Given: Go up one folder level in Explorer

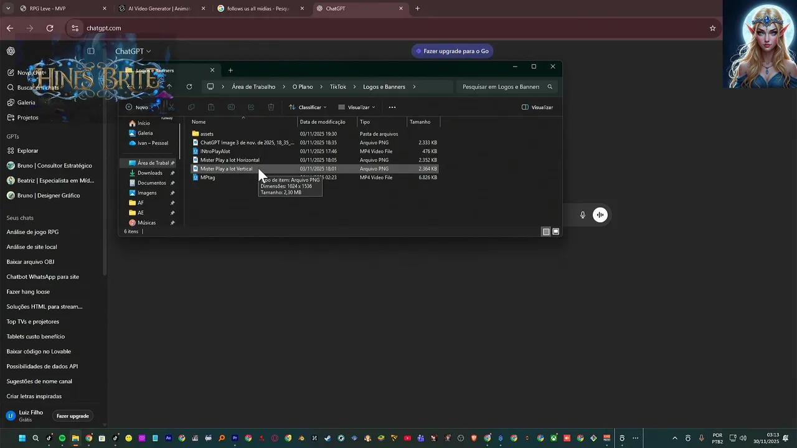Looking at the screenshot, I should coord(169,86).
